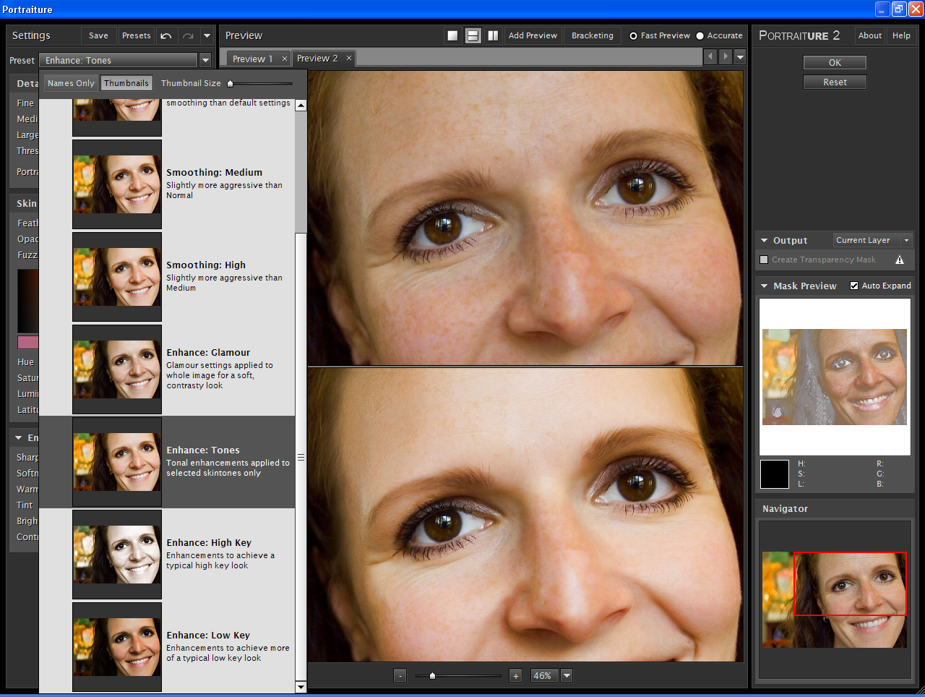
Task: Select the single preview layout icon
Action: coord(453,34)
